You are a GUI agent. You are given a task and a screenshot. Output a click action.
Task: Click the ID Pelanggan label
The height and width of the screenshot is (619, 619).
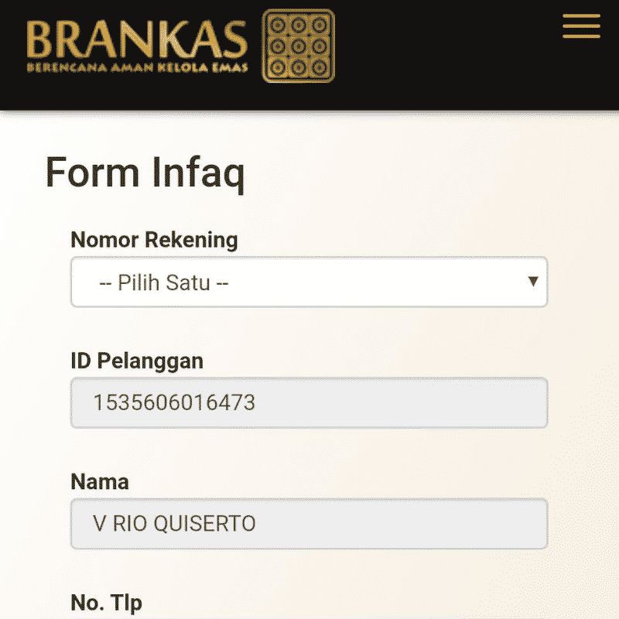click(137, 361)
